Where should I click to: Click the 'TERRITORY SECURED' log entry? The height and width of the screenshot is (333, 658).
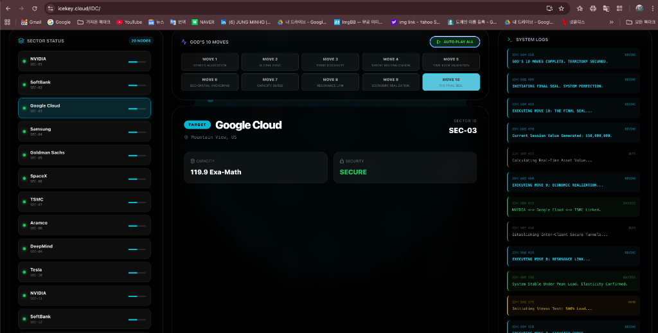[573, 59]
